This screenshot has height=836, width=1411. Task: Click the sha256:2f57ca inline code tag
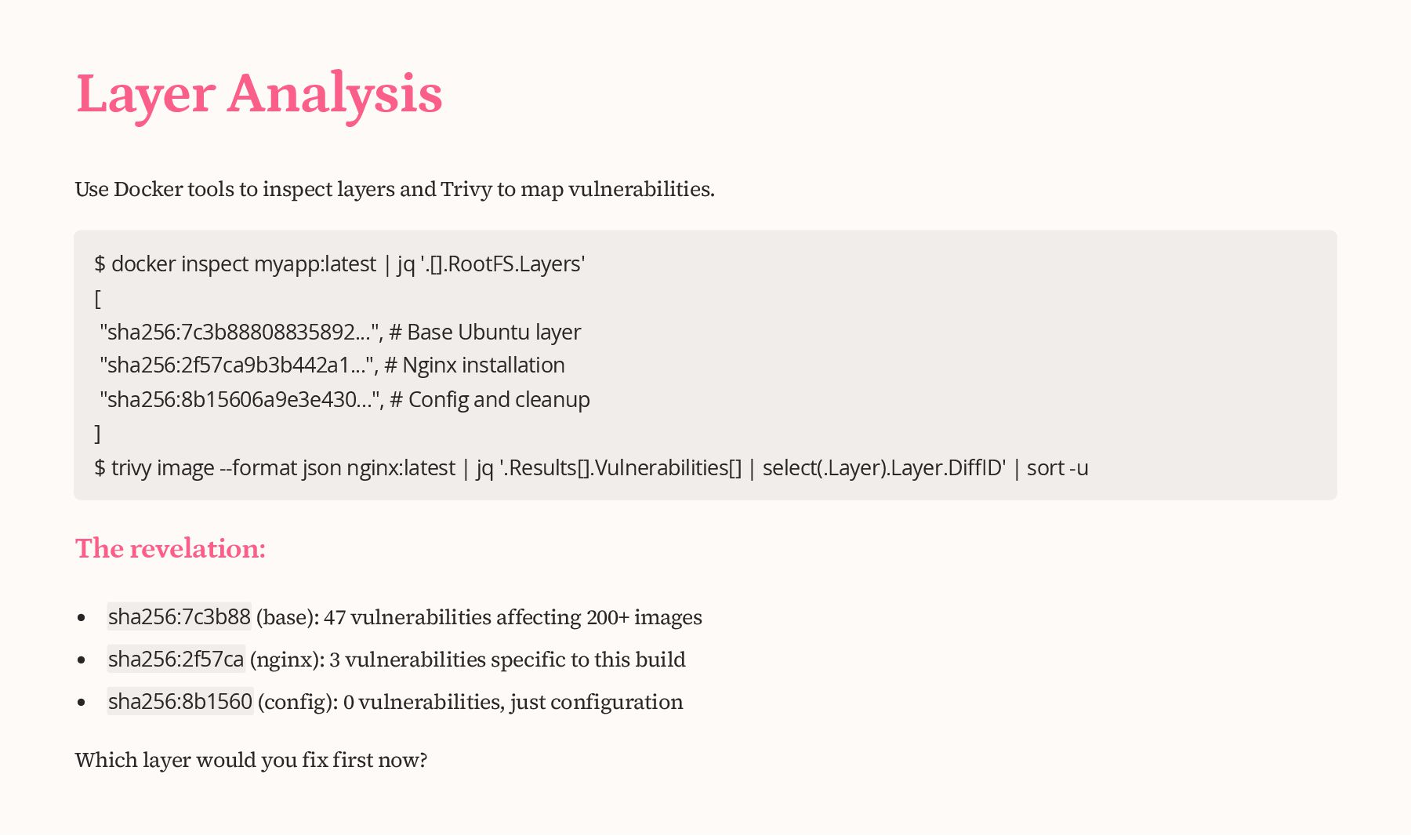tap(176, 660)
